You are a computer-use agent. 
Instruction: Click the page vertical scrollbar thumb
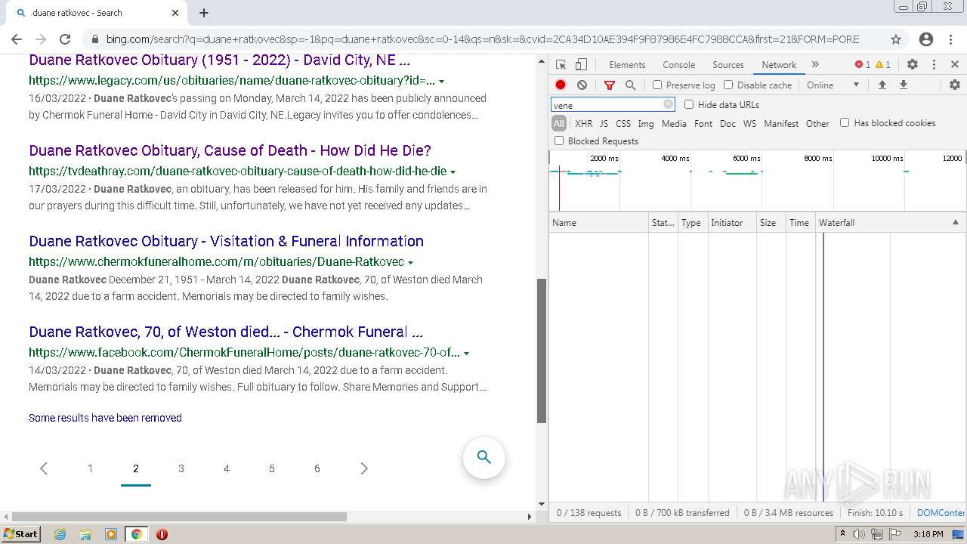click(x=541, y=351)
